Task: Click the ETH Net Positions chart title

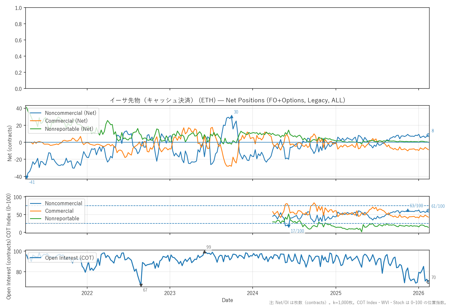Action: coord(227,100)
